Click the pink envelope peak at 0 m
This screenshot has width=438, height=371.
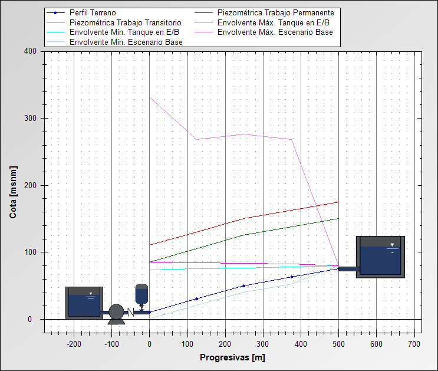(x=150, y=97)
